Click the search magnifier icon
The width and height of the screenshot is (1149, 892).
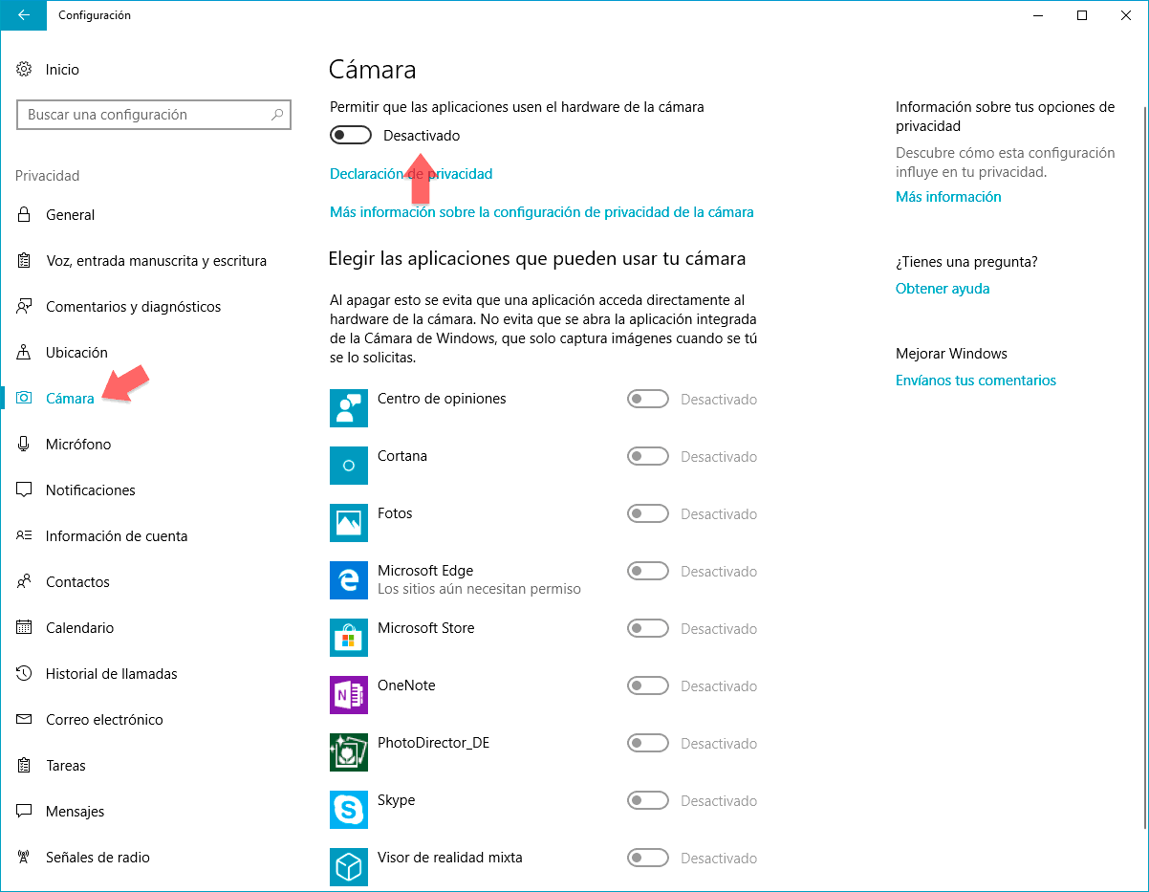coord(277,115)
